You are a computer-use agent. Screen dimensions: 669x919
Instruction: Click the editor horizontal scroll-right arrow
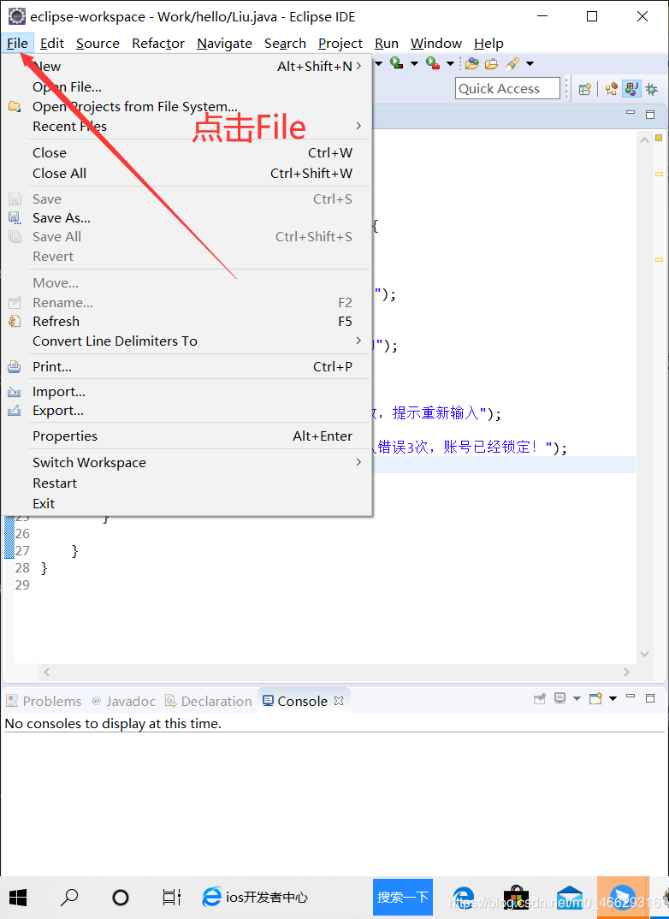(x=626, y=672)
